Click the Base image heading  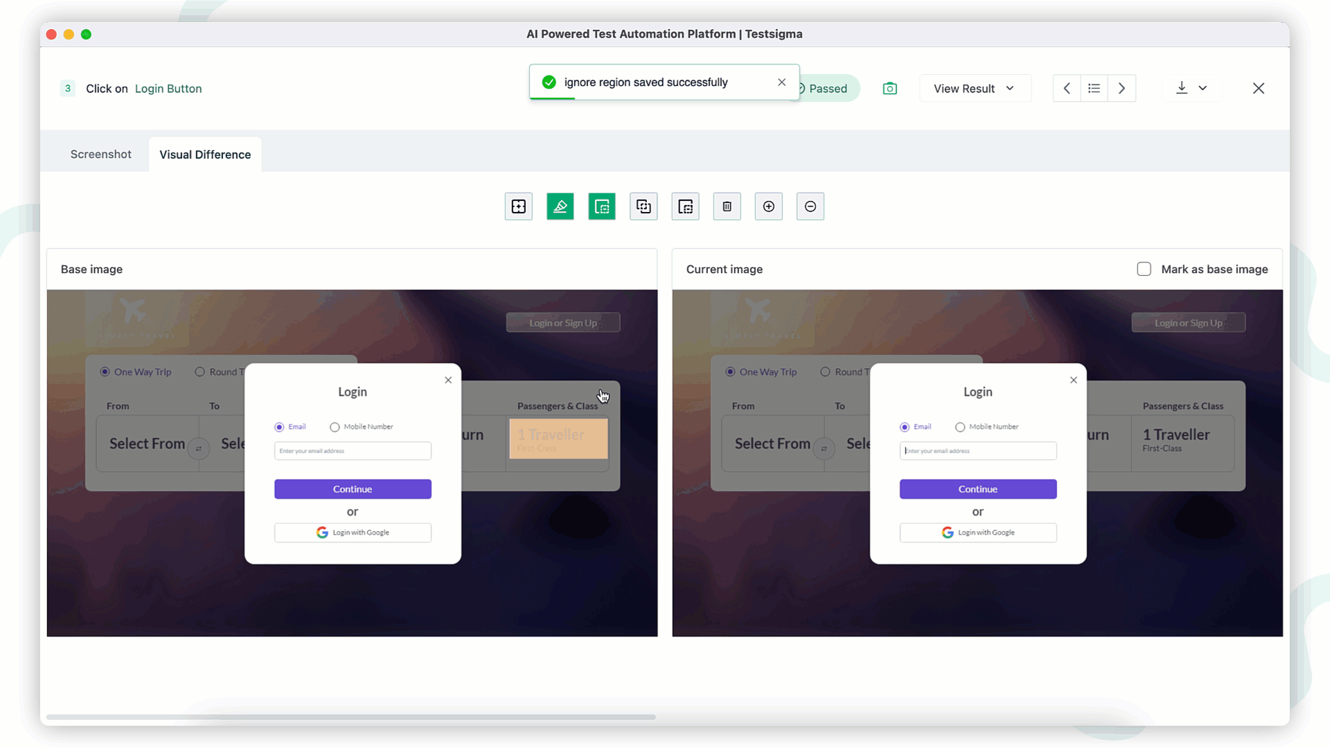coord(91,269)
